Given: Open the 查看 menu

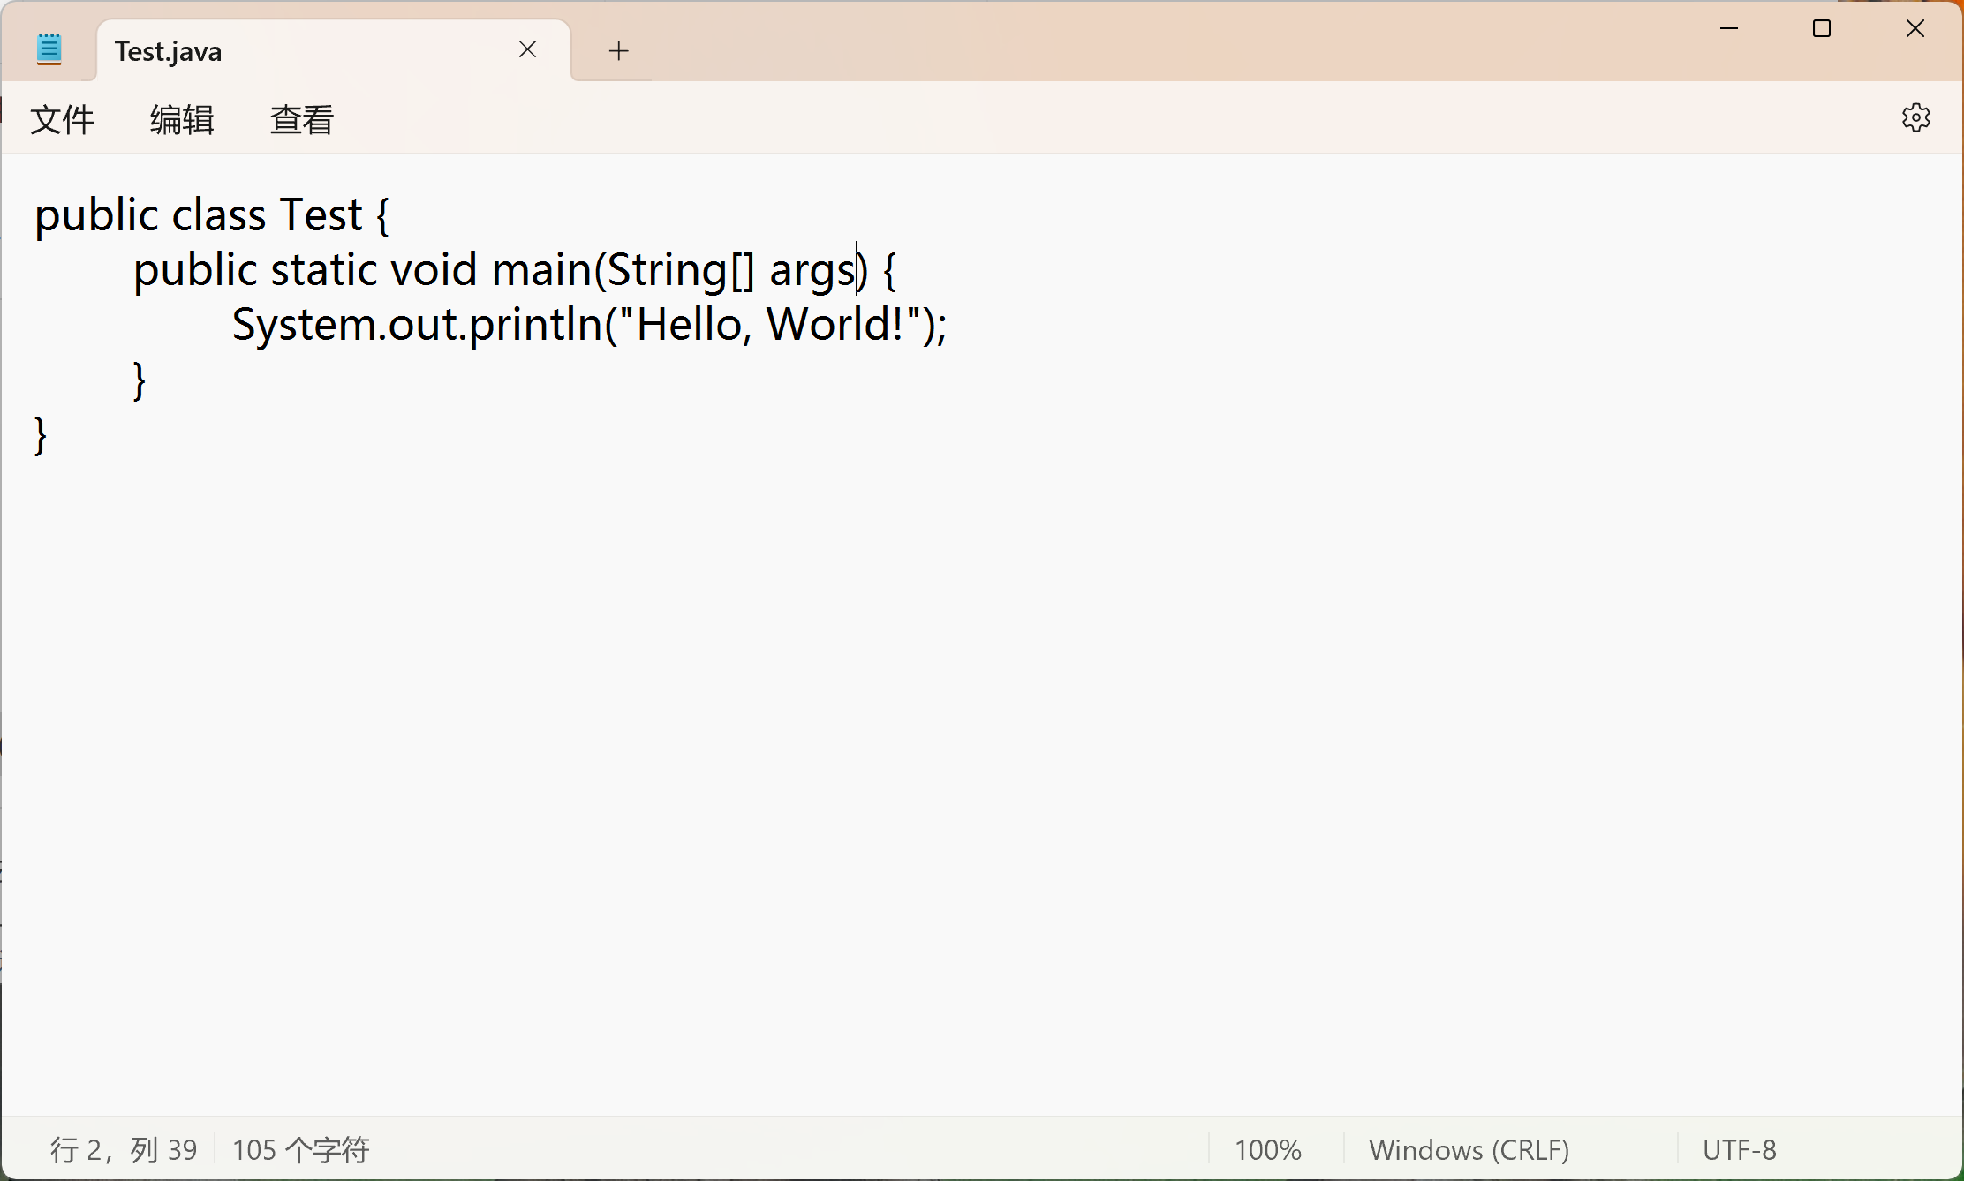Looking at the screenshot, I should 302,119.
